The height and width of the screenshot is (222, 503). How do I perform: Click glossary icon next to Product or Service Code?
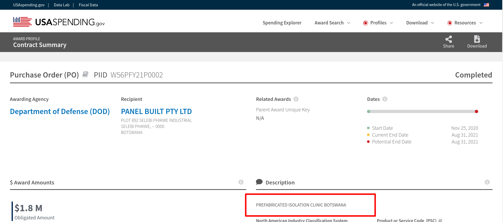click(440, 220)
